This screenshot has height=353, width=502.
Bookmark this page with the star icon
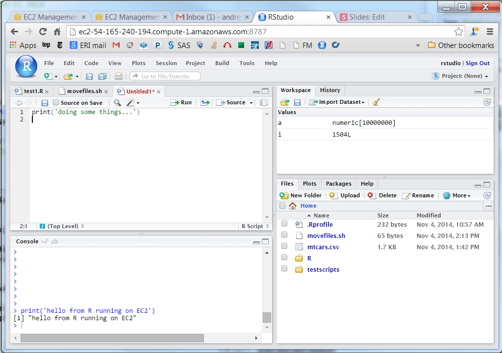458,32
